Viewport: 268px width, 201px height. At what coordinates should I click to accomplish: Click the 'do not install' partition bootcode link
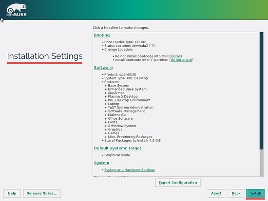point(181,60)
